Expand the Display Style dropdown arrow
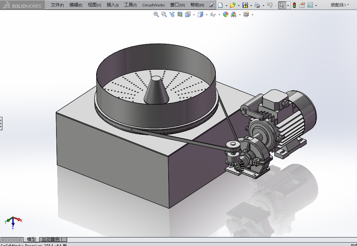 click(x=207, y=15)
